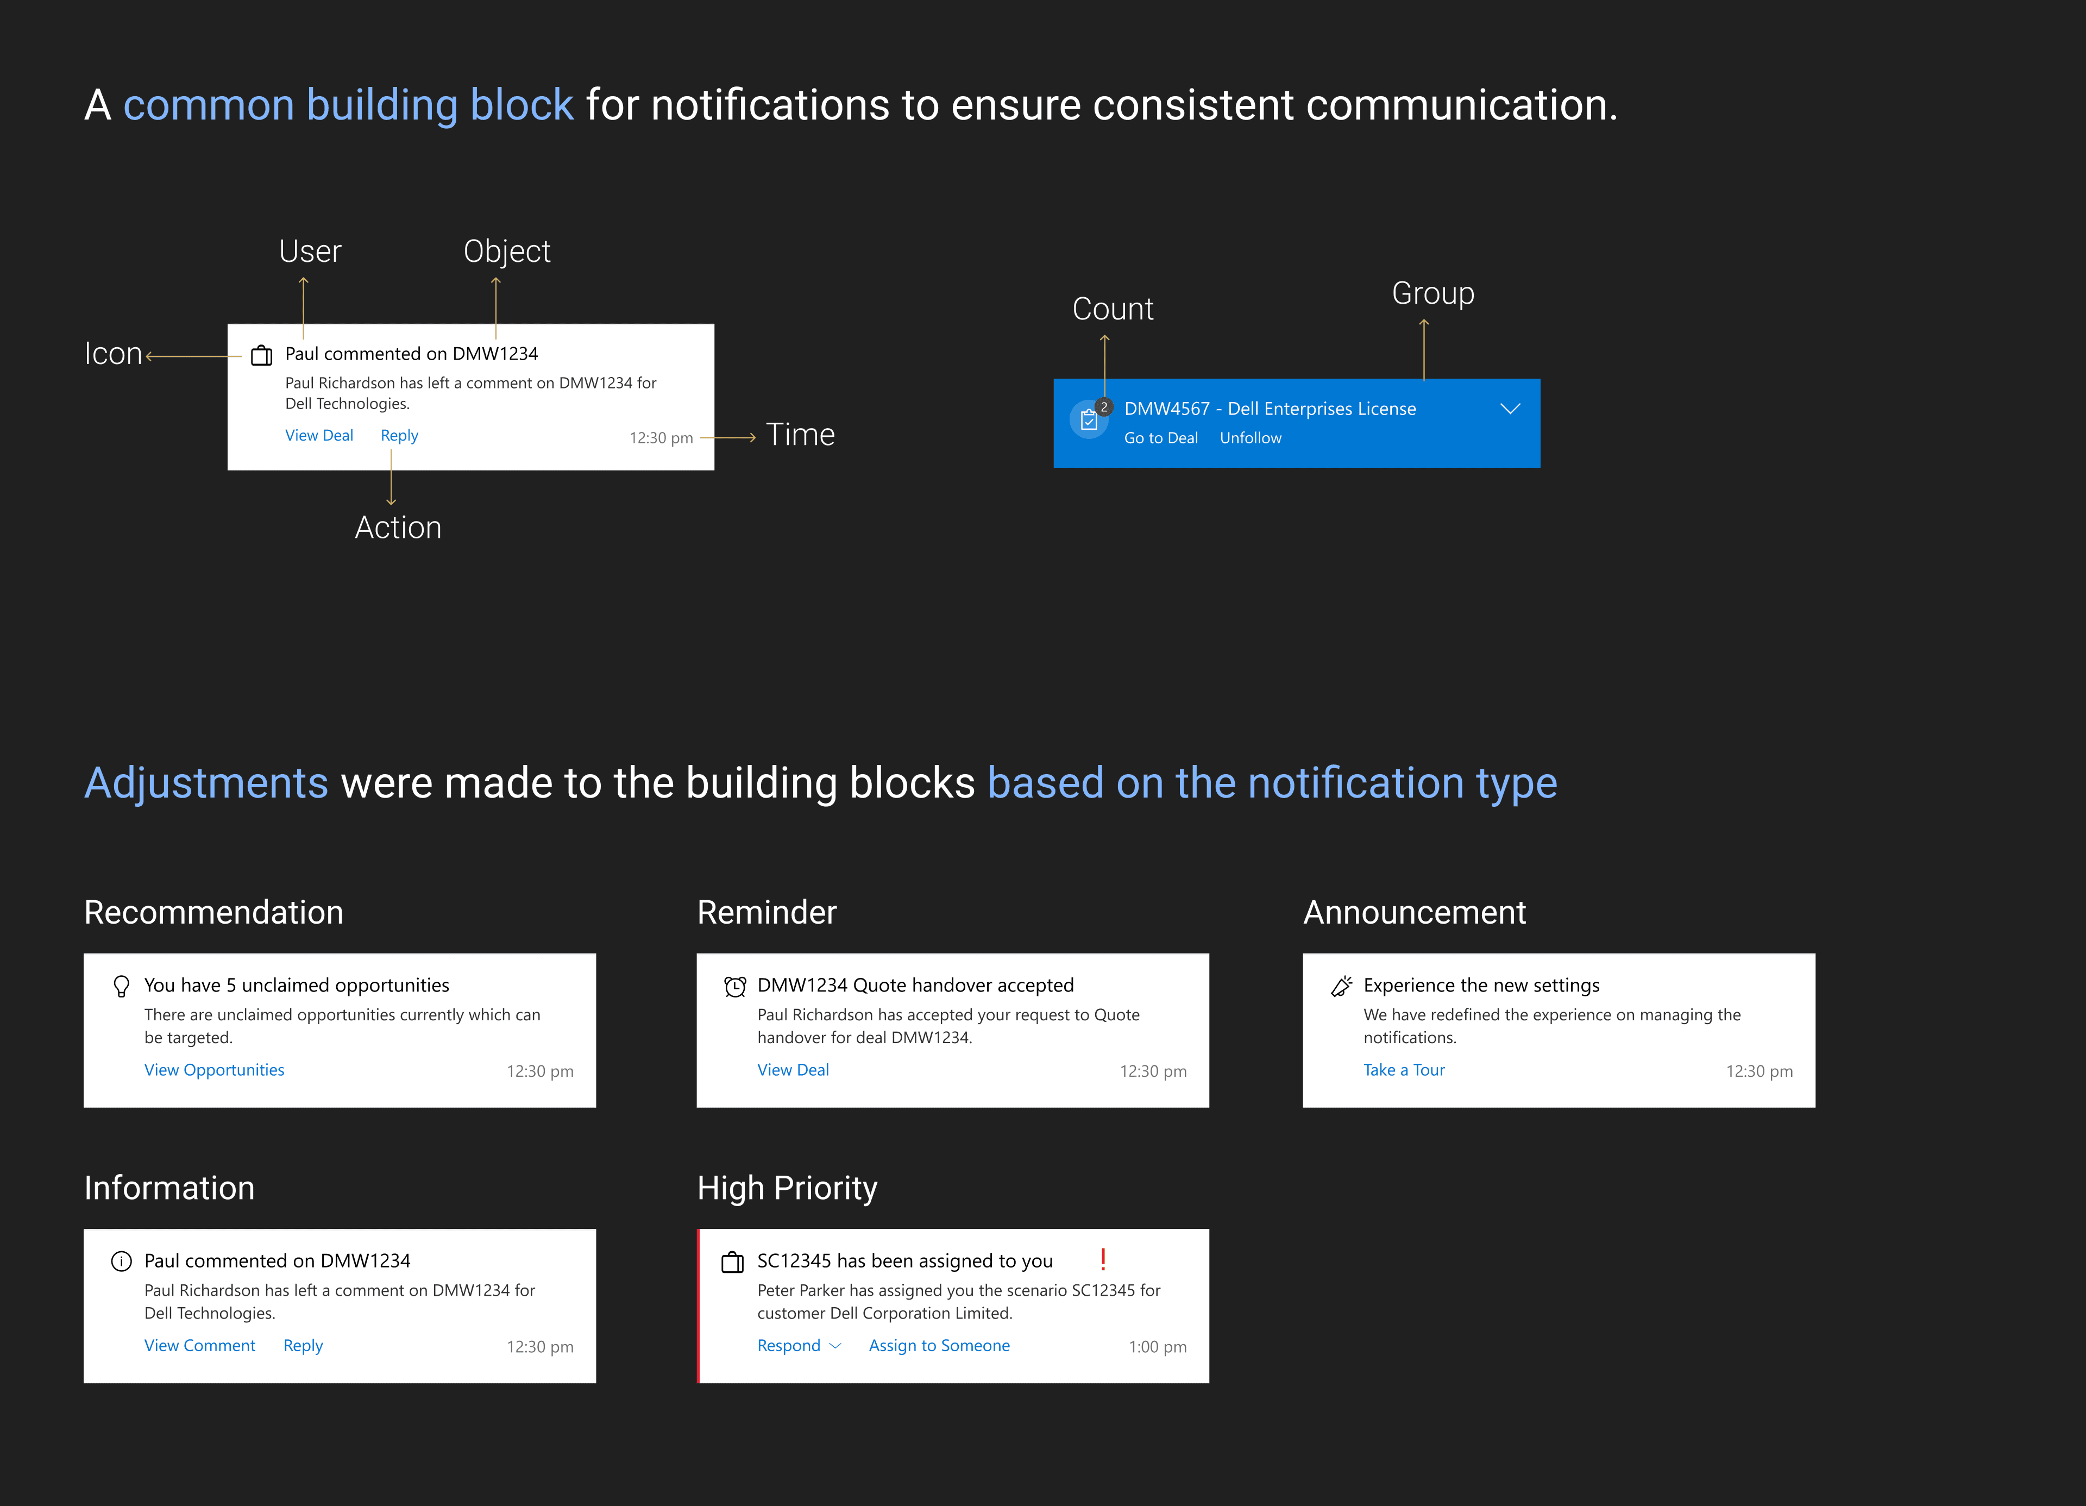The width and height of the screenshot is (2086, 1506).
Task: Click alarm clock icon on Reminder card
Action: tap(734, 986)
